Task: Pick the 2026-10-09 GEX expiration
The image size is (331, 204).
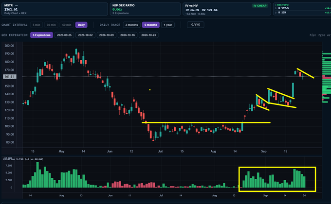Action: point(107,35)
